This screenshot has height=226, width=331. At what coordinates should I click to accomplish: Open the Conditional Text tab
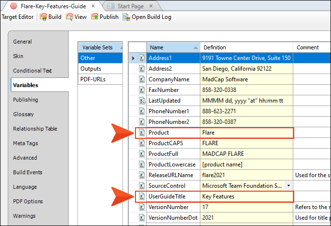tap(32, 71)
